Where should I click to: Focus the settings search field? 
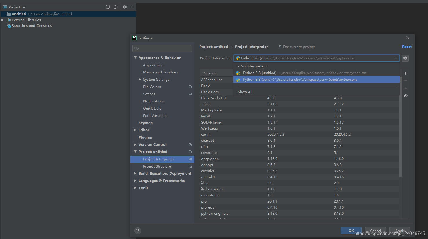(x=162, y=48)
